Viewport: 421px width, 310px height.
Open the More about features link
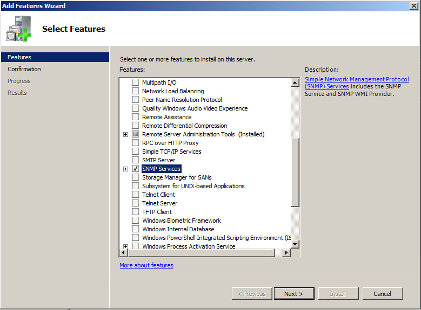click(x=146, y=265)
